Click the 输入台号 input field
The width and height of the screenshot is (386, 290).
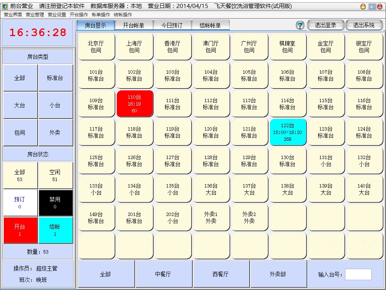pos(358,274)
